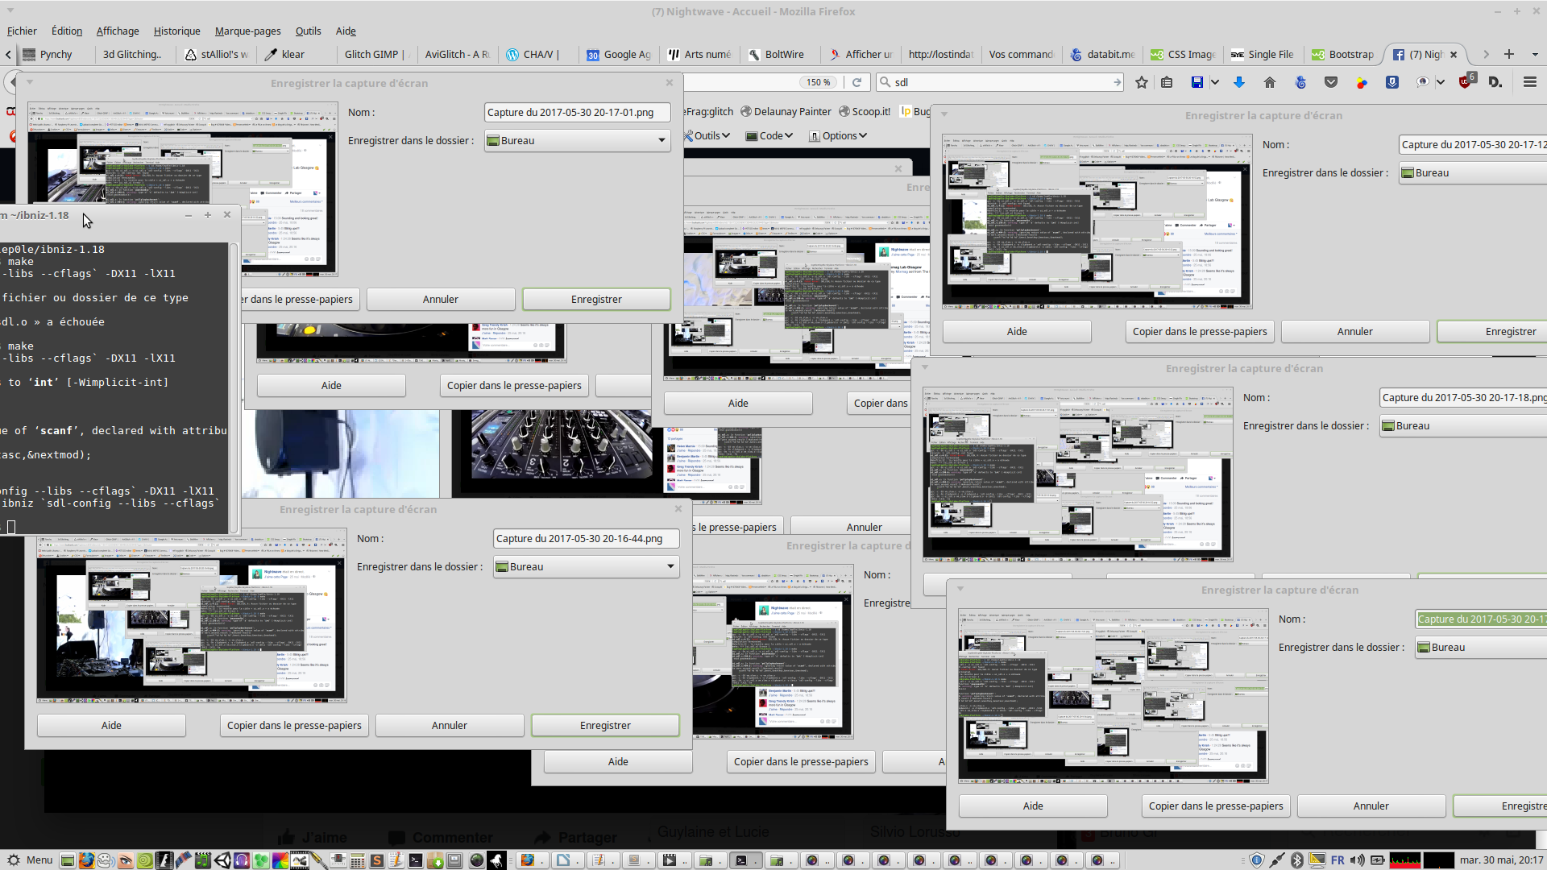Expand the Options dropdown in the page toolbar
The height and width of the screenshot is (870, 1547).
pos(839,135)
